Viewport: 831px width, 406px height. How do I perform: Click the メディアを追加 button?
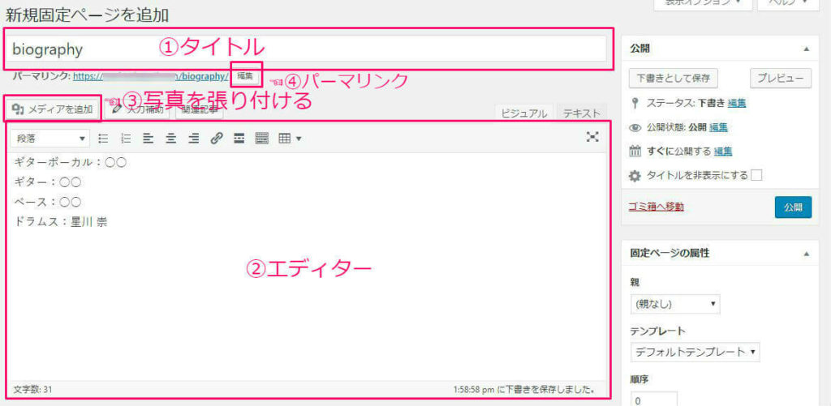click(53, 110)
